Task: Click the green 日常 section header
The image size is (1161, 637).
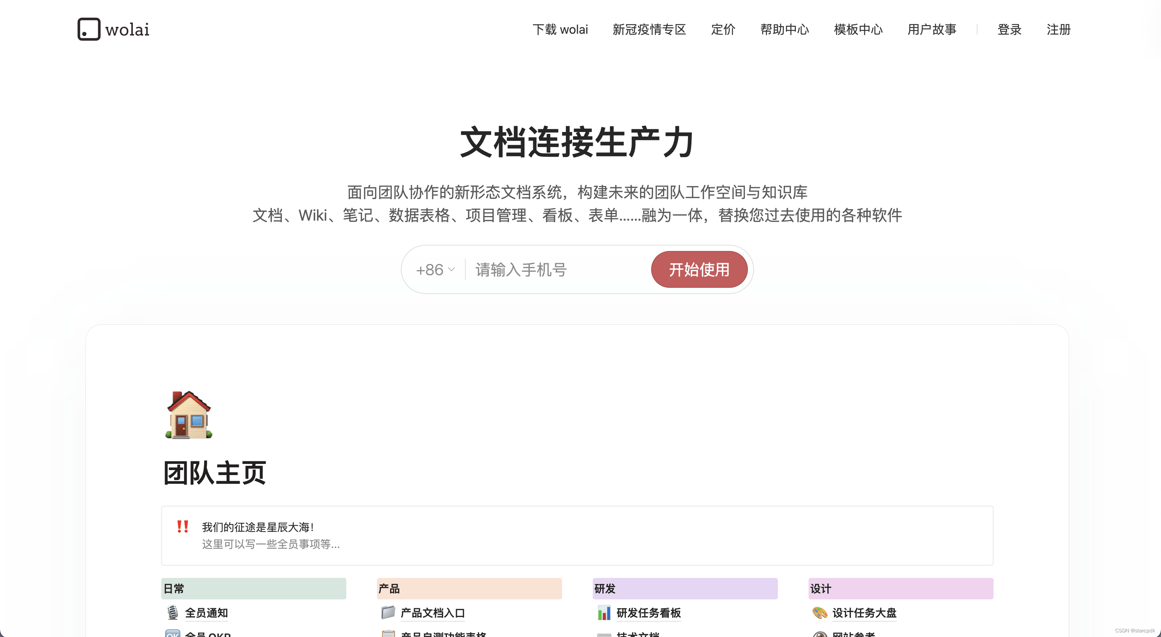Action: point(253,588)
